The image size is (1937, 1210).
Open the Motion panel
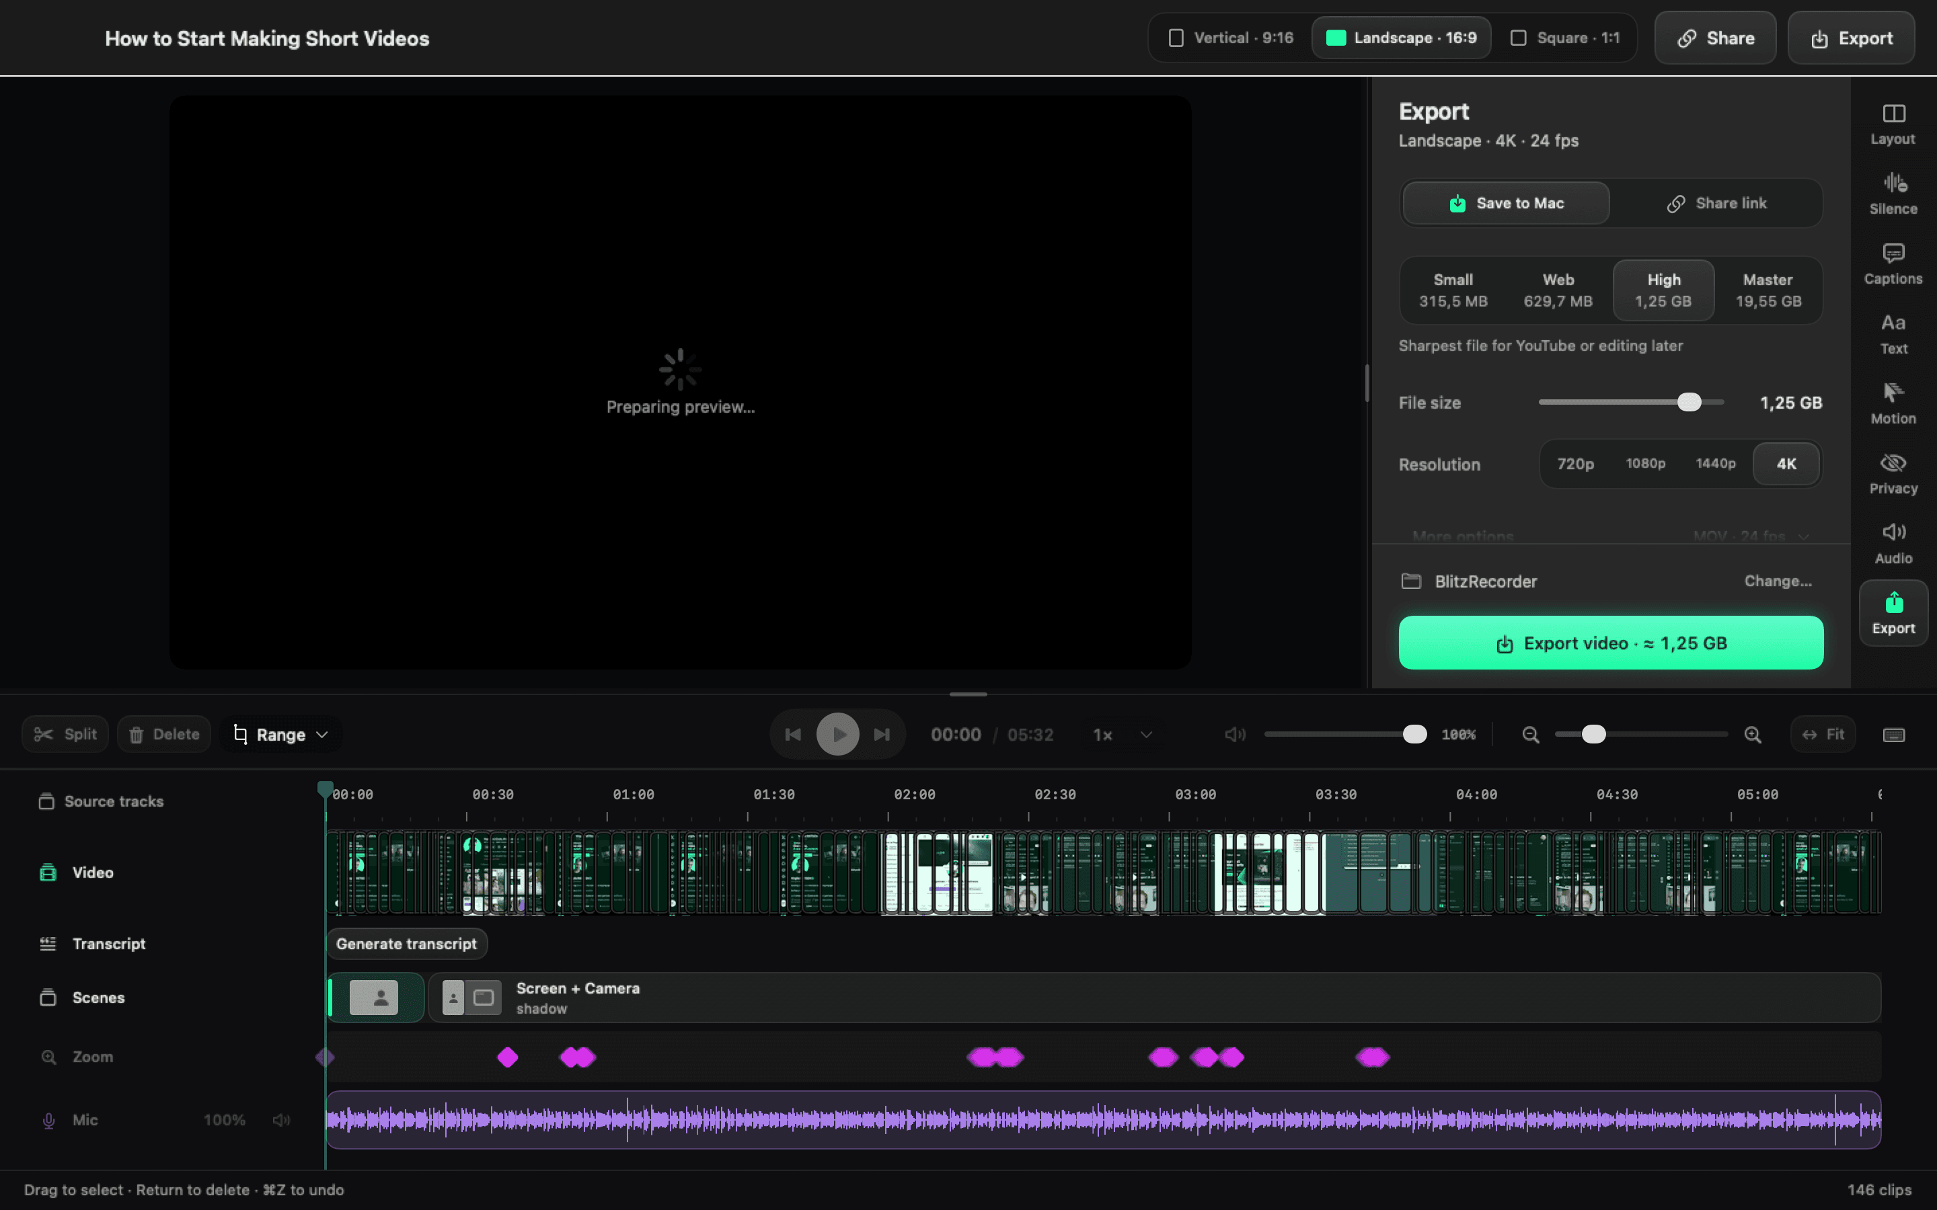pos(1893,403)
